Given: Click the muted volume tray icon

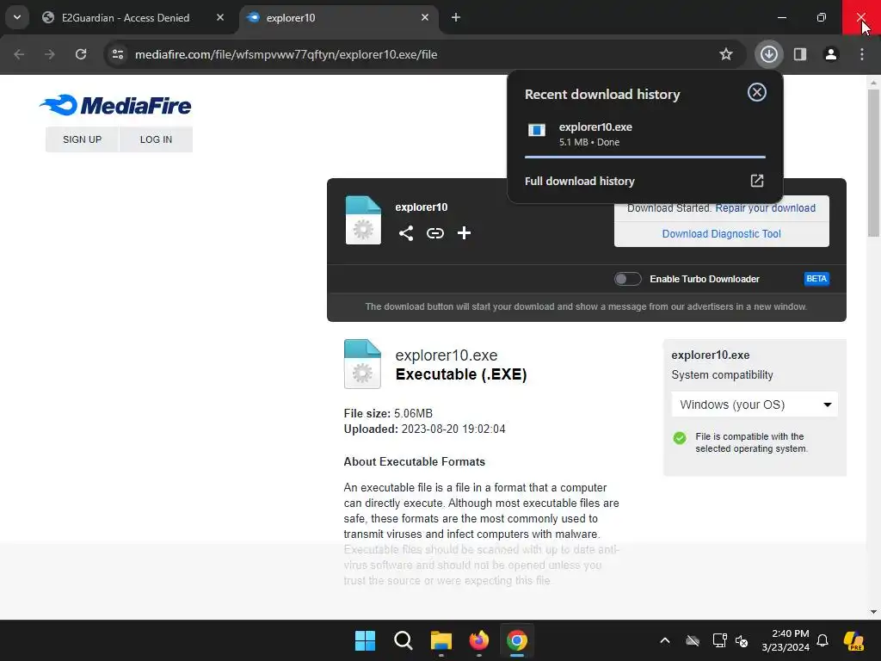Looking at the screenshot, I should point(742,640).
